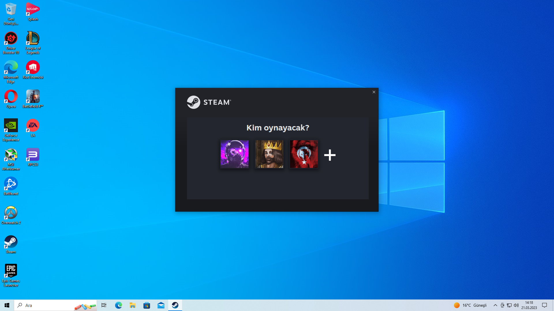Open Task View on the taskbar
The height and width of the screenshot is (311, 554).
tap(104, 305)
